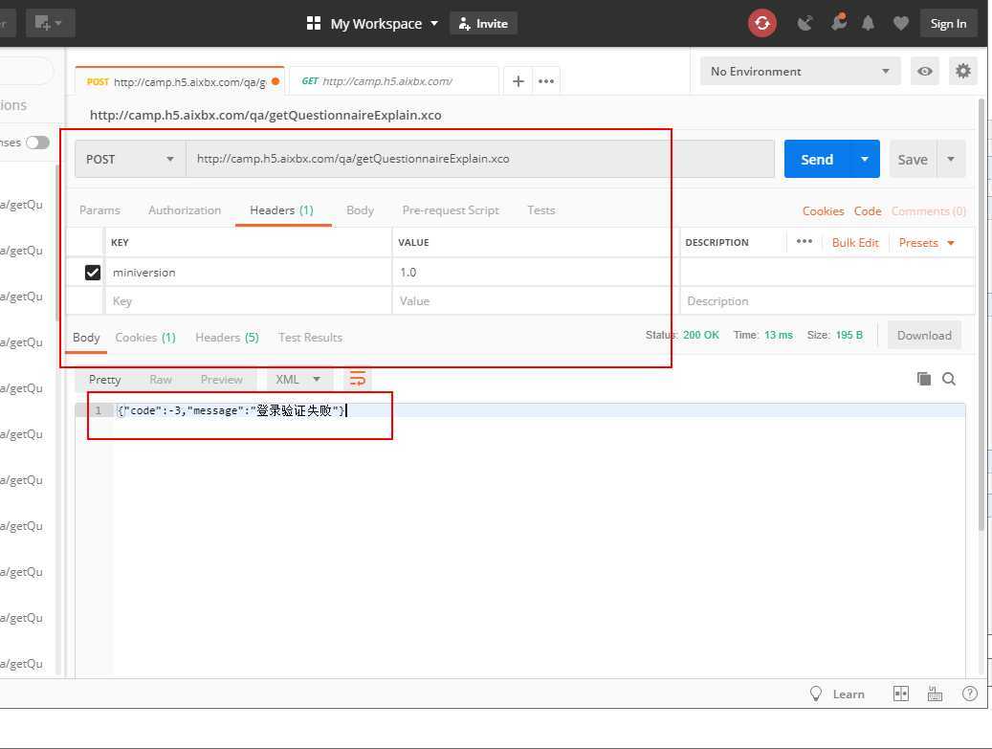Select the POST getQuestionnaireExplain request tab
Image resolution: width=992 pixels, height=749 pixels.
click(x=180, y=81)
